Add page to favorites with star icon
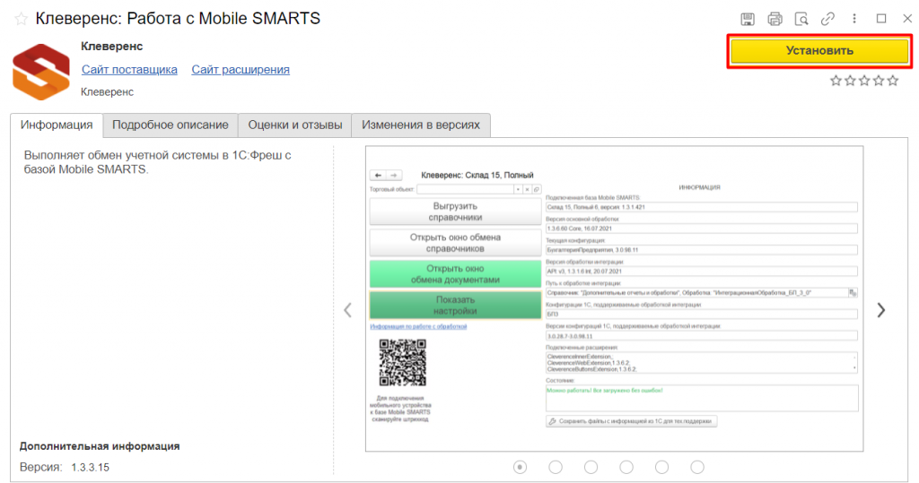This screenshot has height=483, width=919. point(22,20)
